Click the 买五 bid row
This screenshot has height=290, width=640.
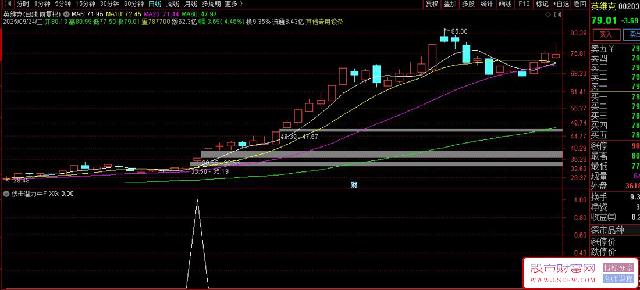click(615, 135)
